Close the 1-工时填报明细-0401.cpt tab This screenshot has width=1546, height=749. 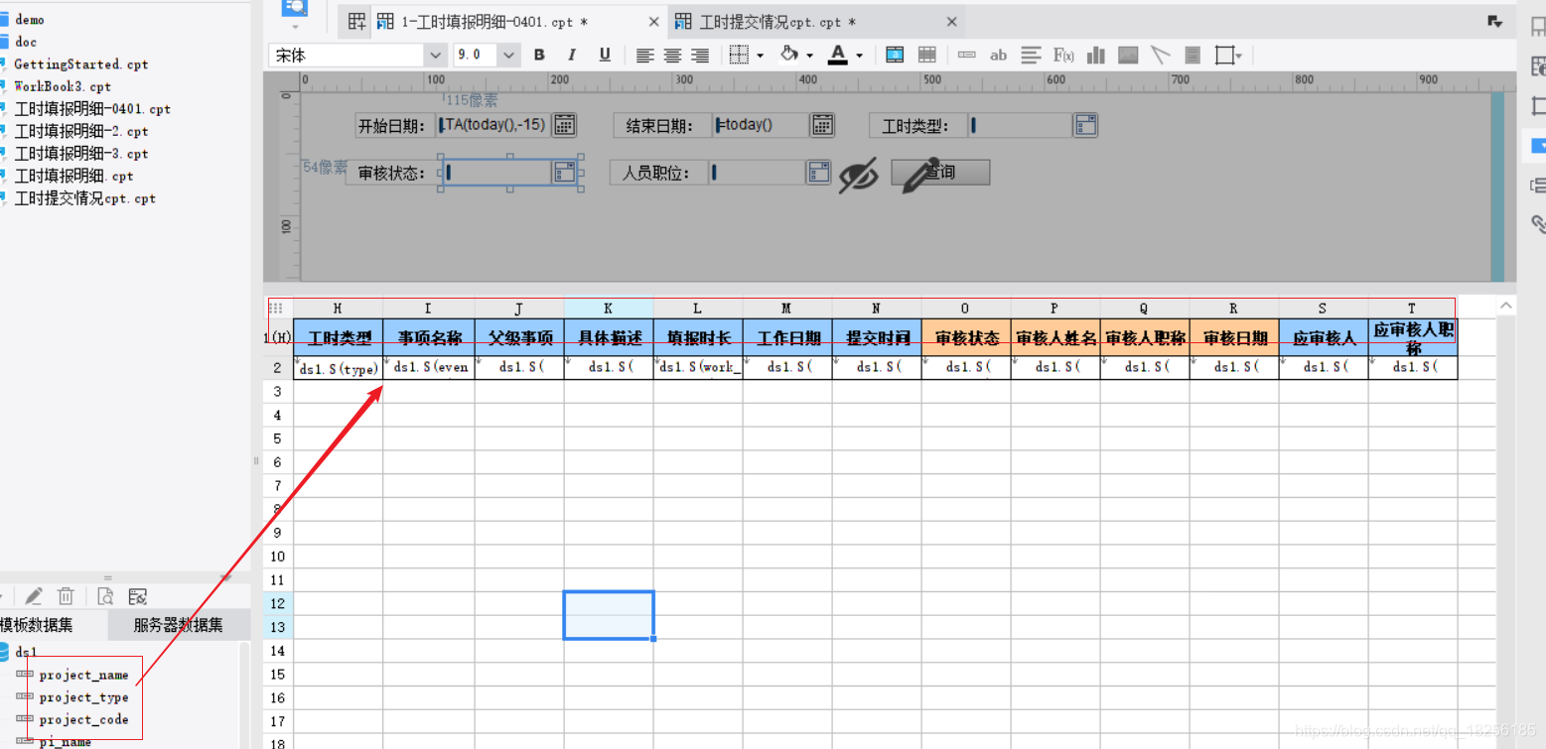click(x=653, y=22)
